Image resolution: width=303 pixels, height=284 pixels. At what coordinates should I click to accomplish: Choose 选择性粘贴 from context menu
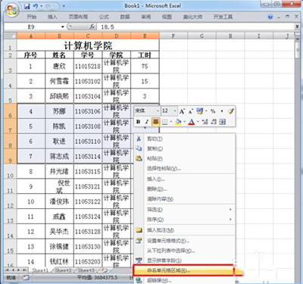coord(184,168)
